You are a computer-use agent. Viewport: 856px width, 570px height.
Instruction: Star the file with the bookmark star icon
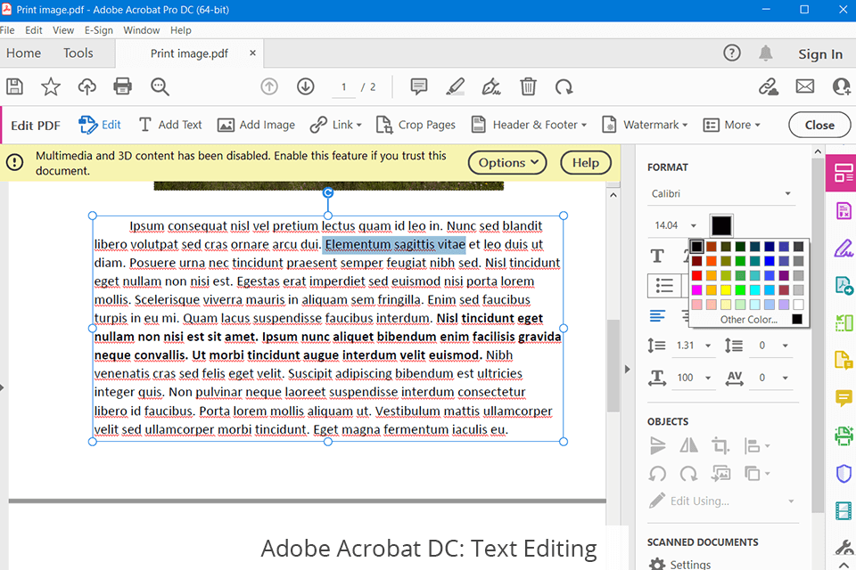tap(51, 86)
